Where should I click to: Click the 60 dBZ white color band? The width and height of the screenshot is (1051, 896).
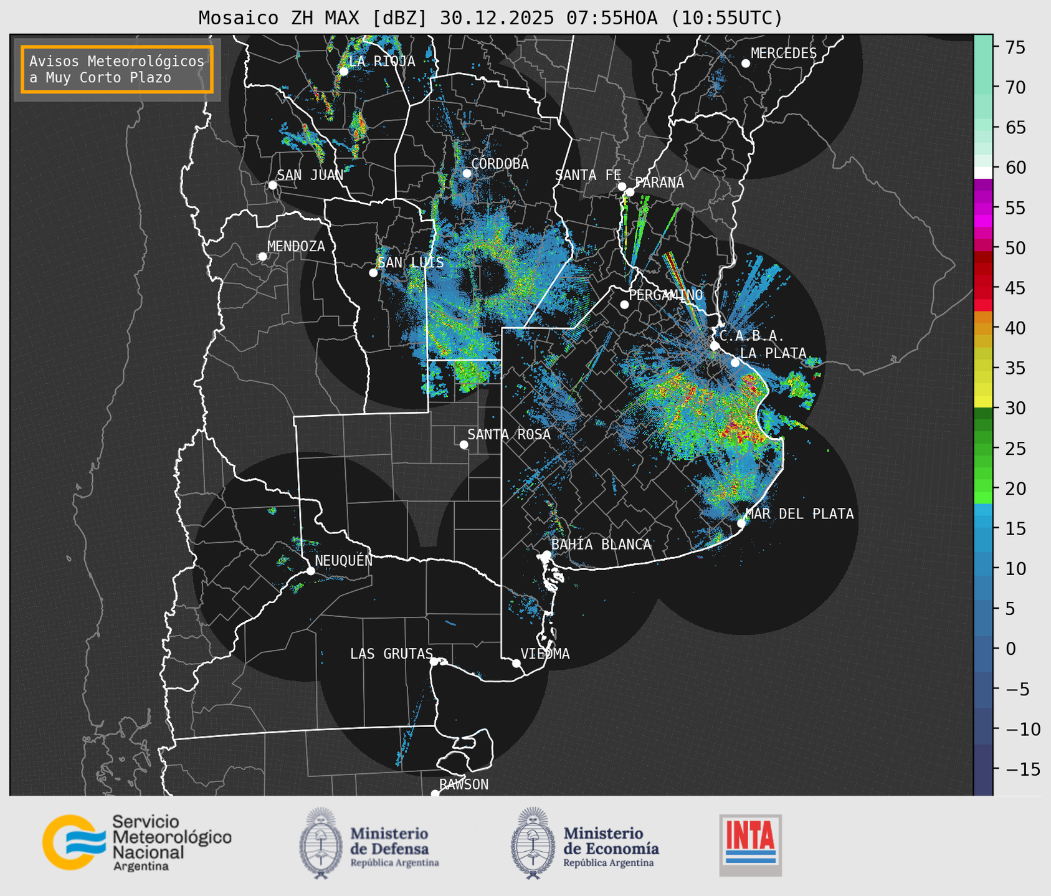pyautogui.click(x=983, y=173)
